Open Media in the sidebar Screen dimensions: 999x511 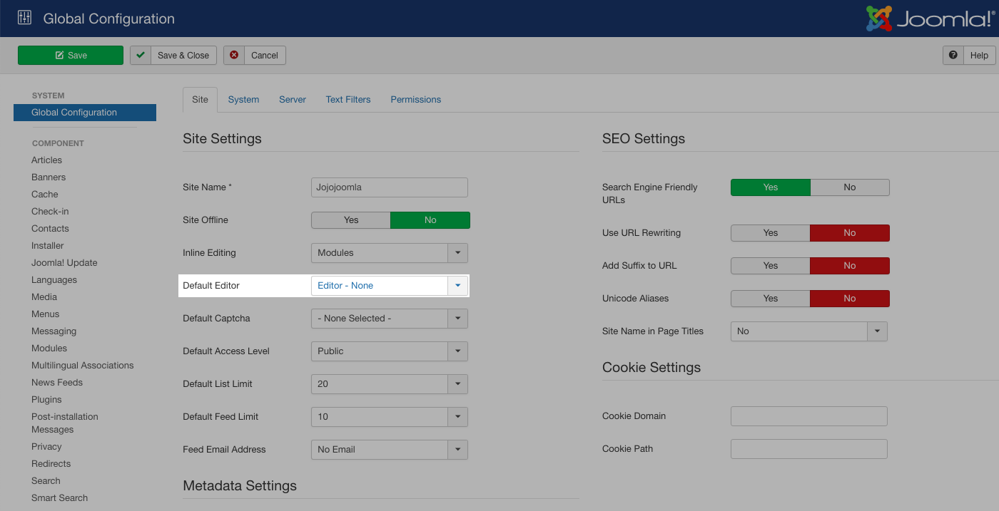click(x=44, y=297)
